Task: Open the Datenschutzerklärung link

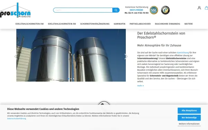Action: click(17, 119)
